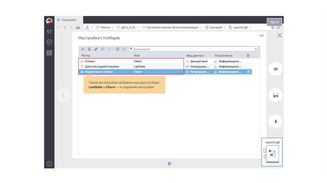Toggle the eye visibility round button
The height and width of the screenshot is (183, 327).
(x=275, y=69)
